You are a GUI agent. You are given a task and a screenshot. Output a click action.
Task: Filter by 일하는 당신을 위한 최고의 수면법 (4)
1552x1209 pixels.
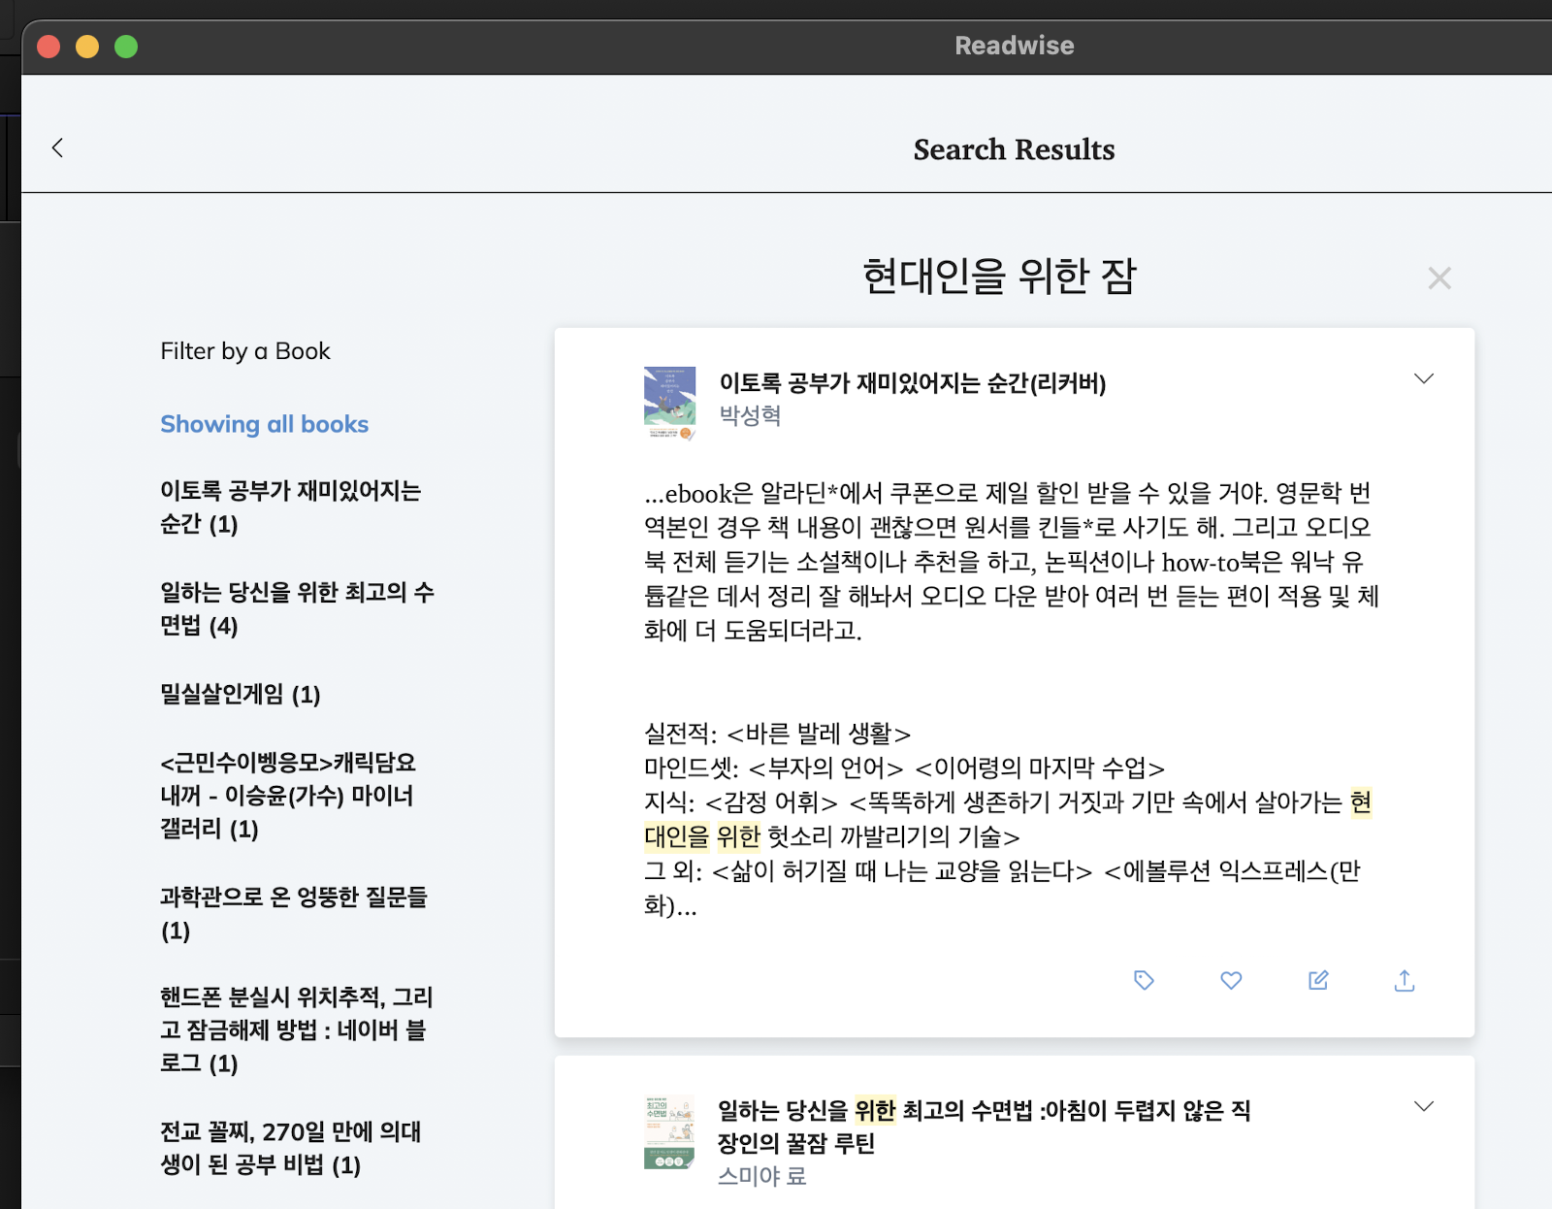coord(297,608)
